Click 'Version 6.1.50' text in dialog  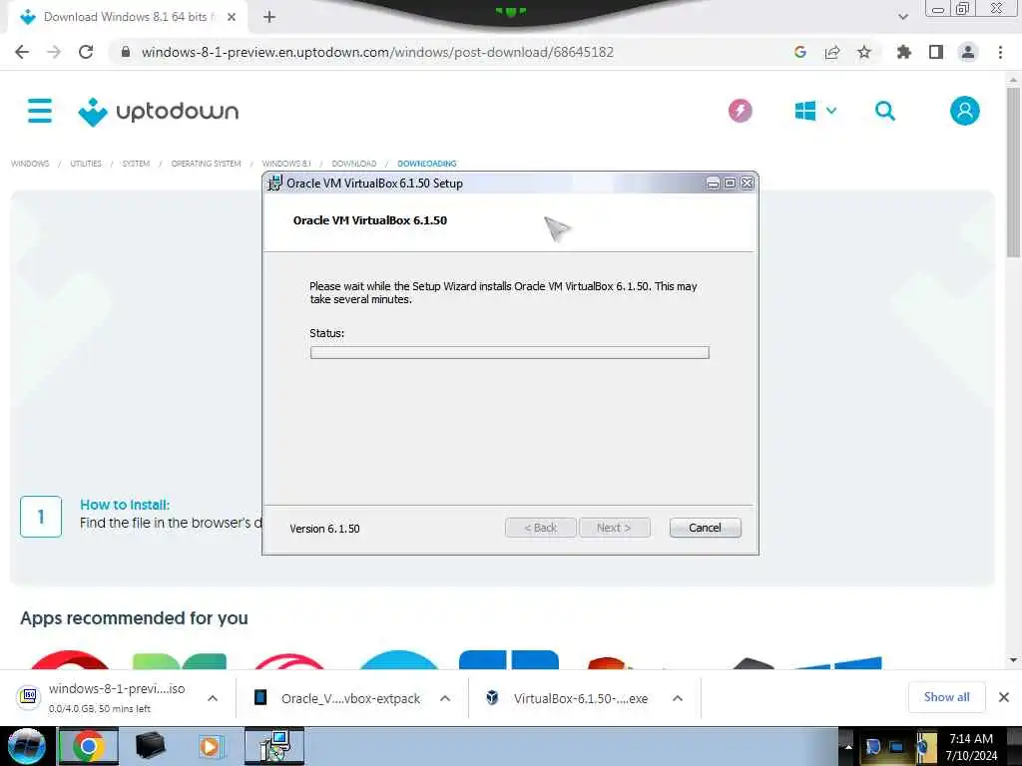coord(324,529)
